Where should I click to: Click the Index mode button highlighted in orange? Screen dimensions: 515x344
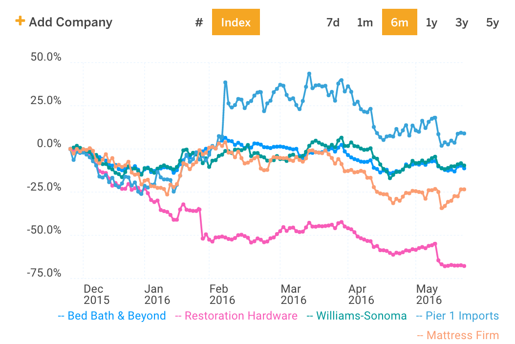click(236, 22)
